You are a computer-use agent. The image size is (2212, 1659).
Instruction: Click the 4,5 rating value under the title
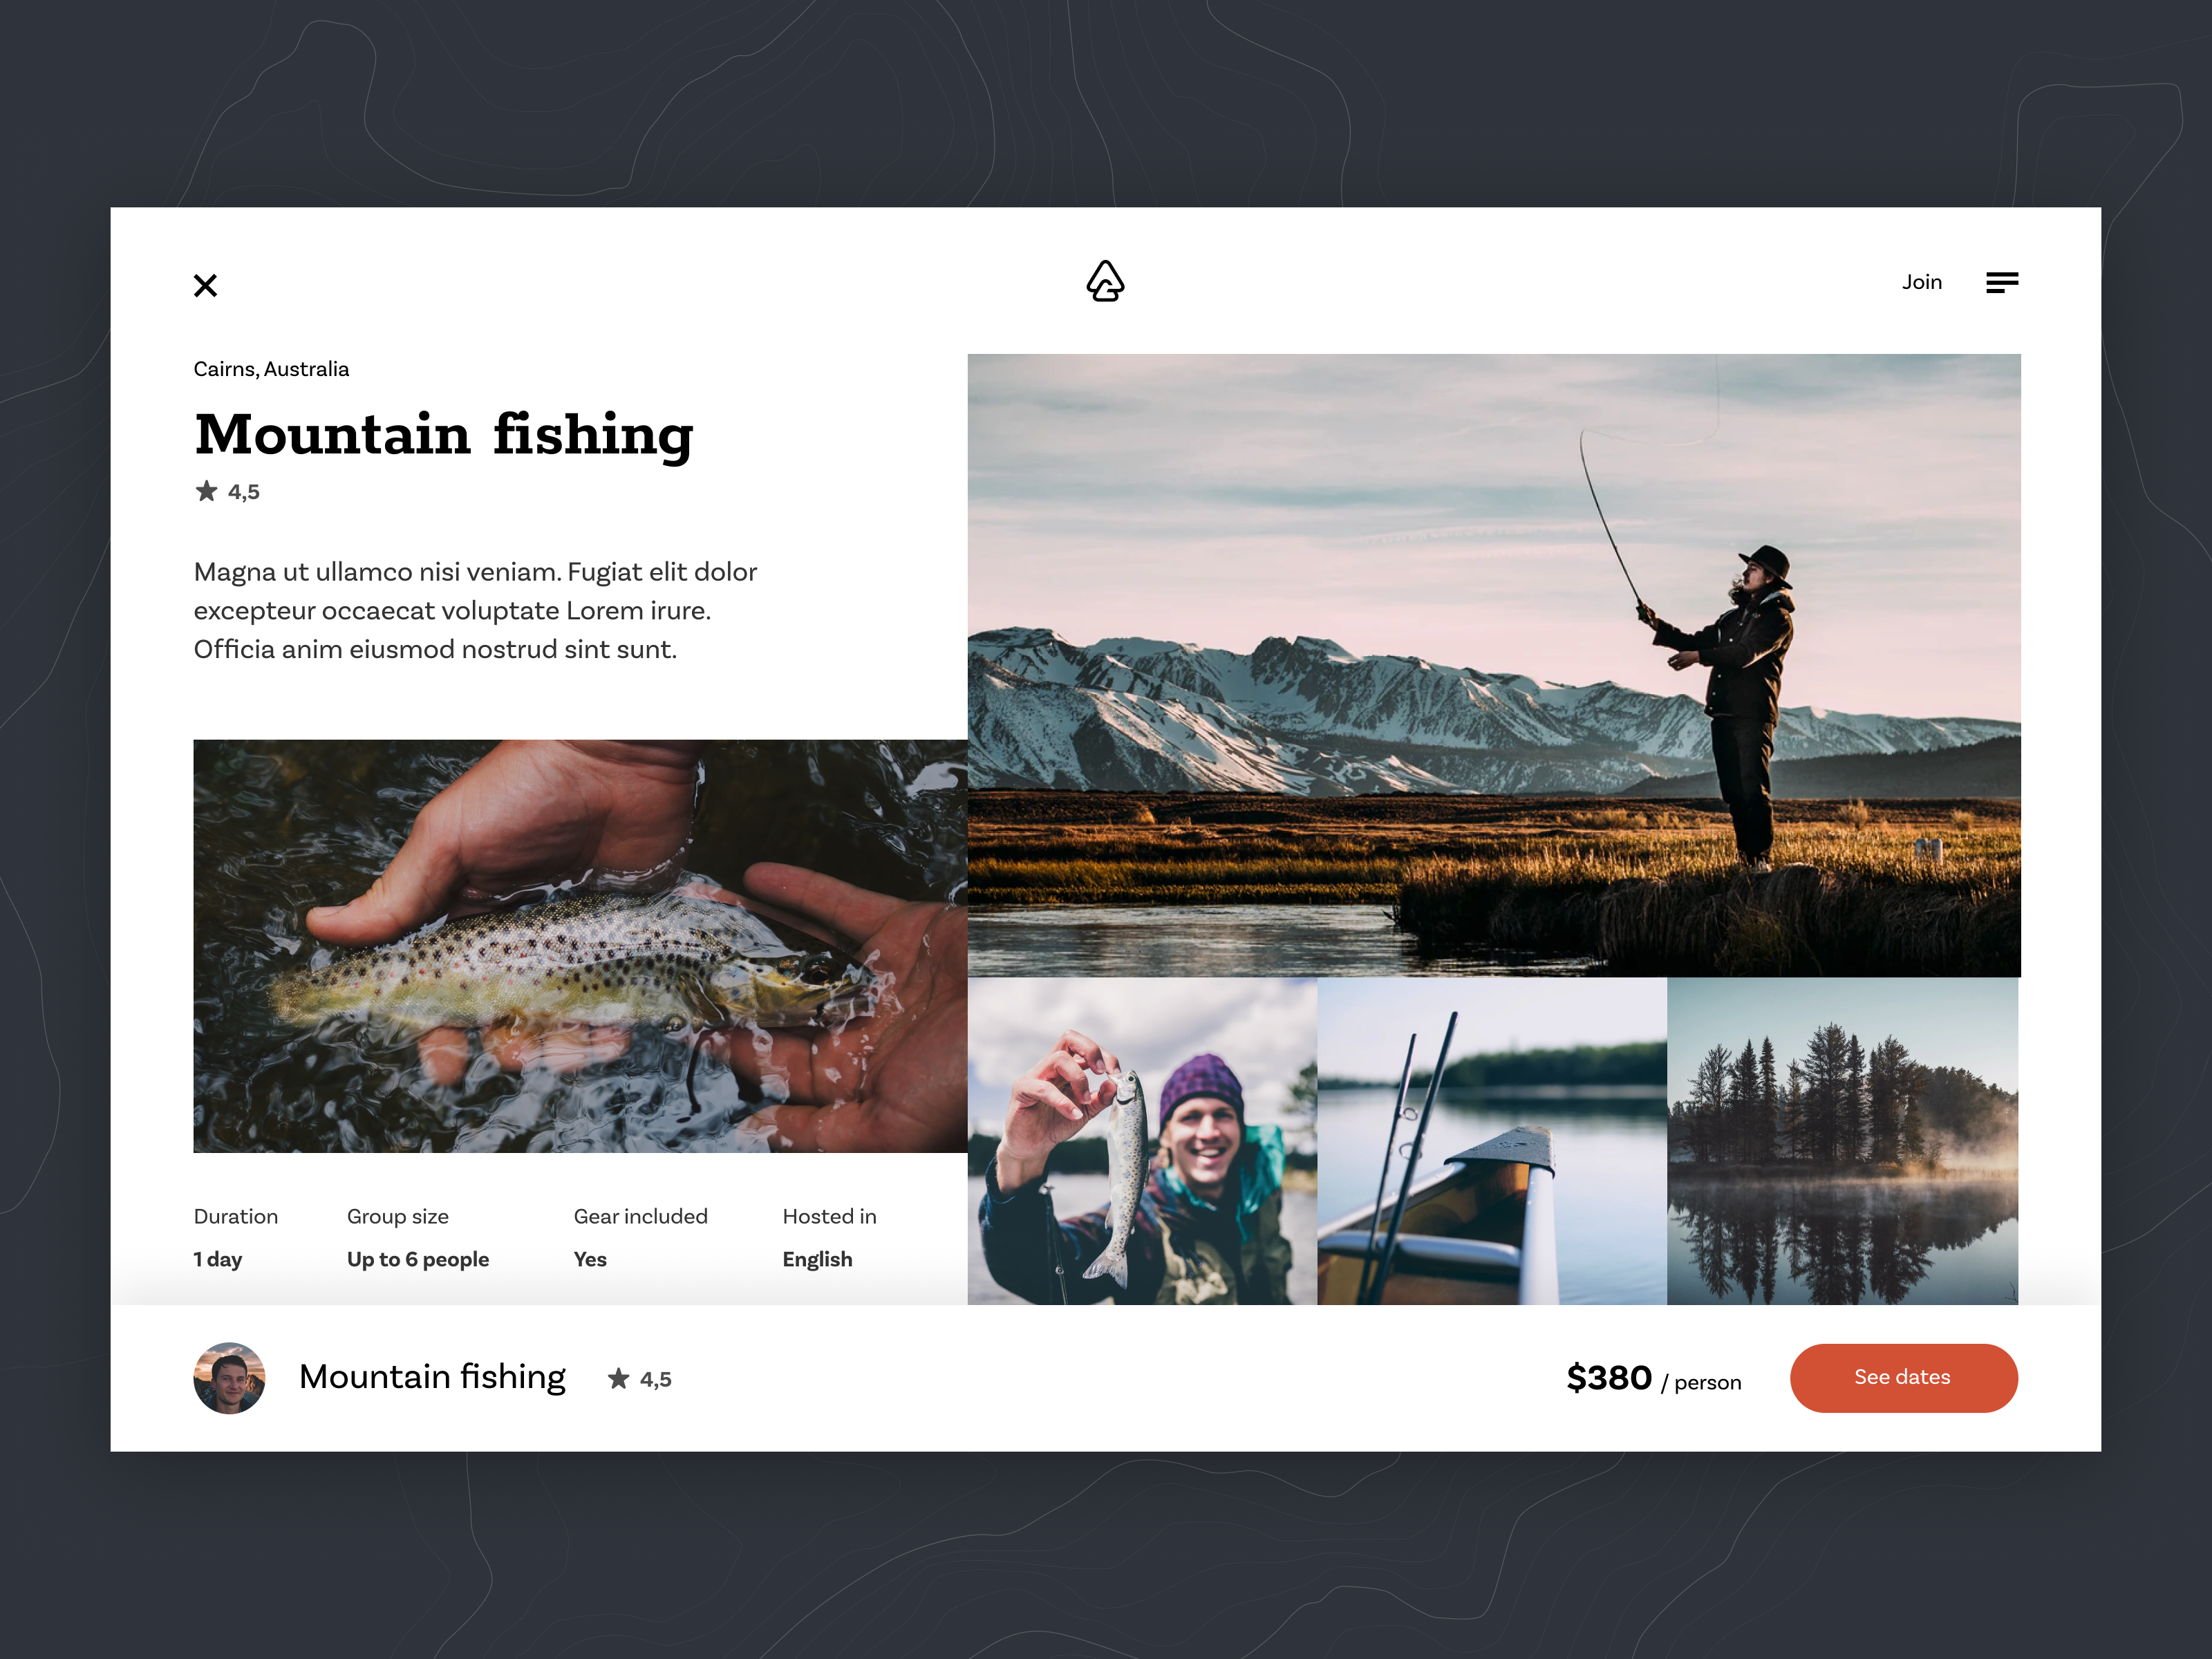click(244, 492)
